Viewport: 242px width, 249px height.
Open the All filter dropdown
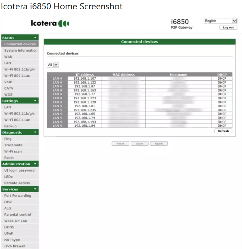(53, 65)
